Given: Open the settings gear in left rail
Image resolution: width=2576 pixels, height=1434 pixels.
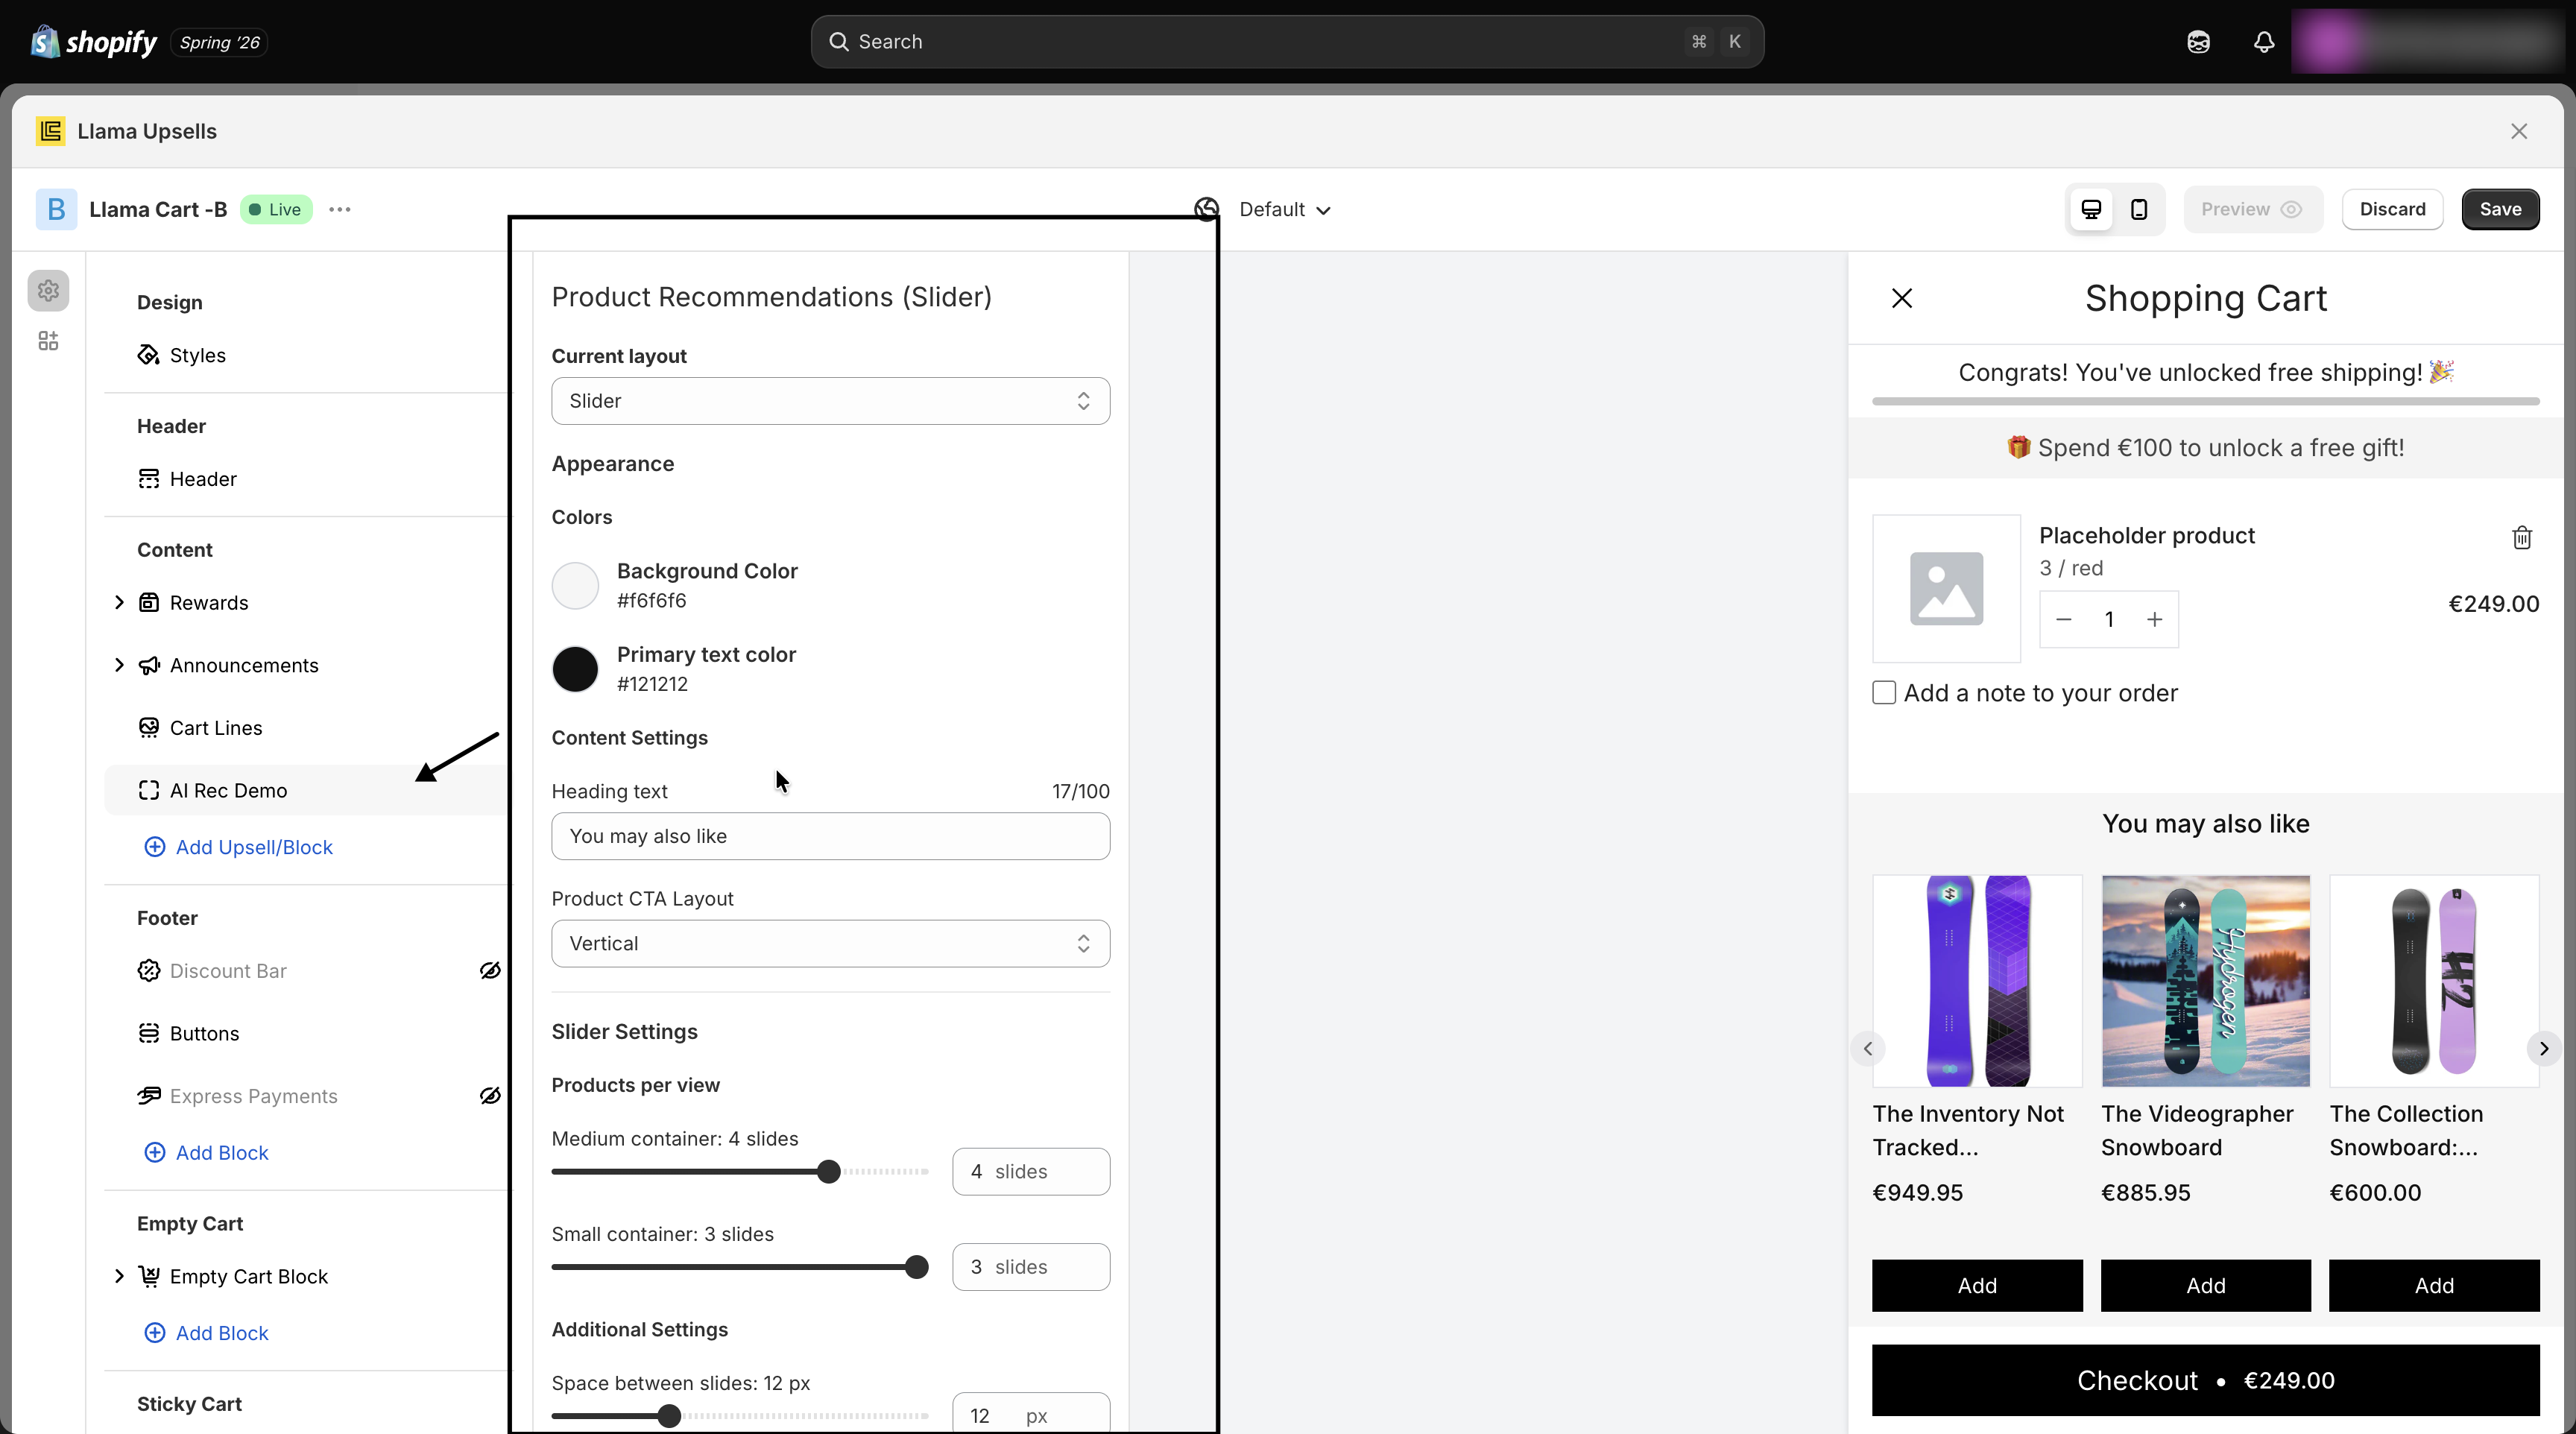Looking at the screenshot, I should (48, 291).
